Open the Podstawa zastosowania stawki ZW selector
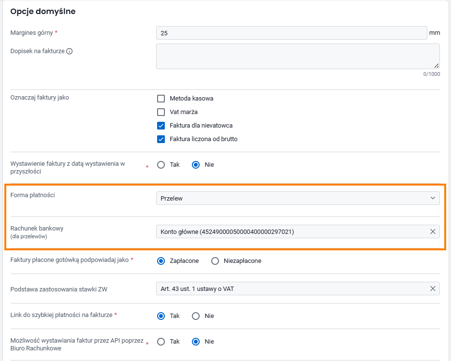Viewport: 451px width, 361px height. point(298,289)
